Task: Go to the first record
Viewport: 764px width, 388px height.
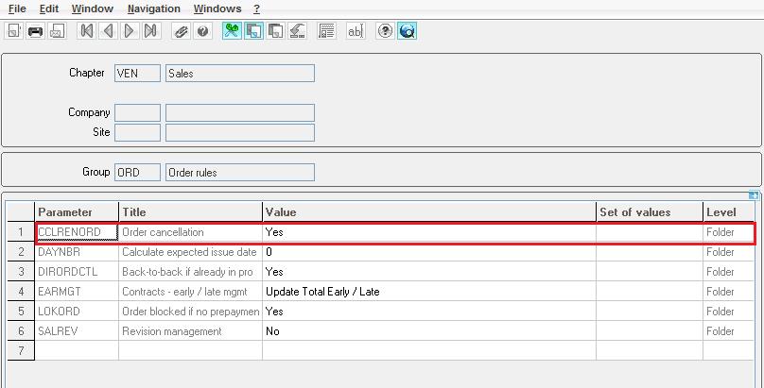Action: (x=87, y=31)
